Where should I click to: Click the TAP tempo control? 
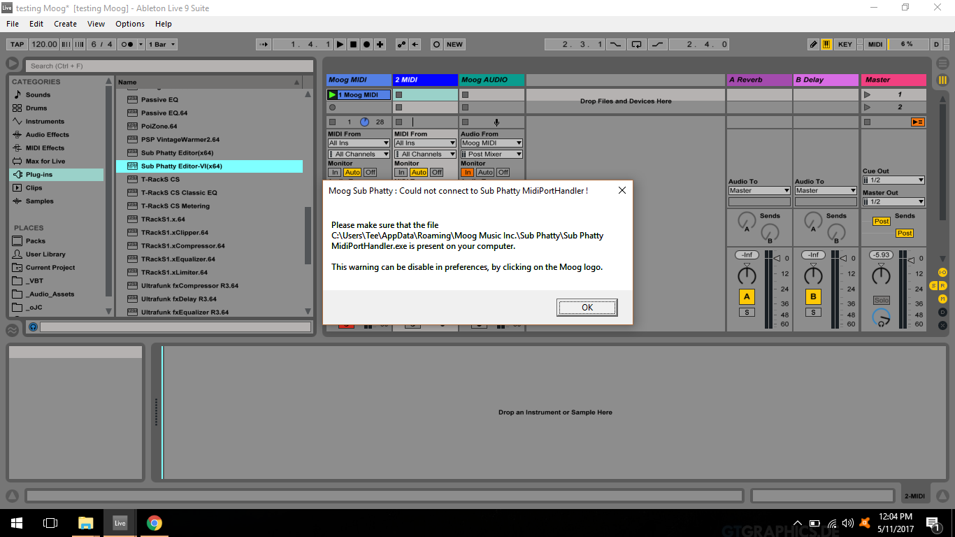(16, 44)
